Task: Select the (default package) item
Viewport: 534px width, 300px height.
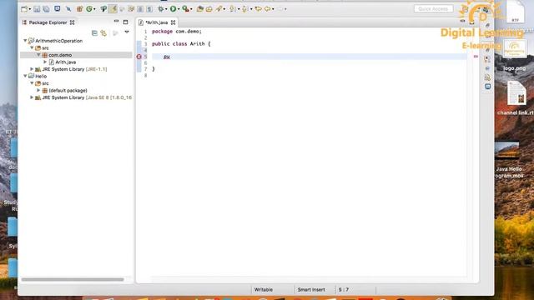Action: (x=68, y=91)
